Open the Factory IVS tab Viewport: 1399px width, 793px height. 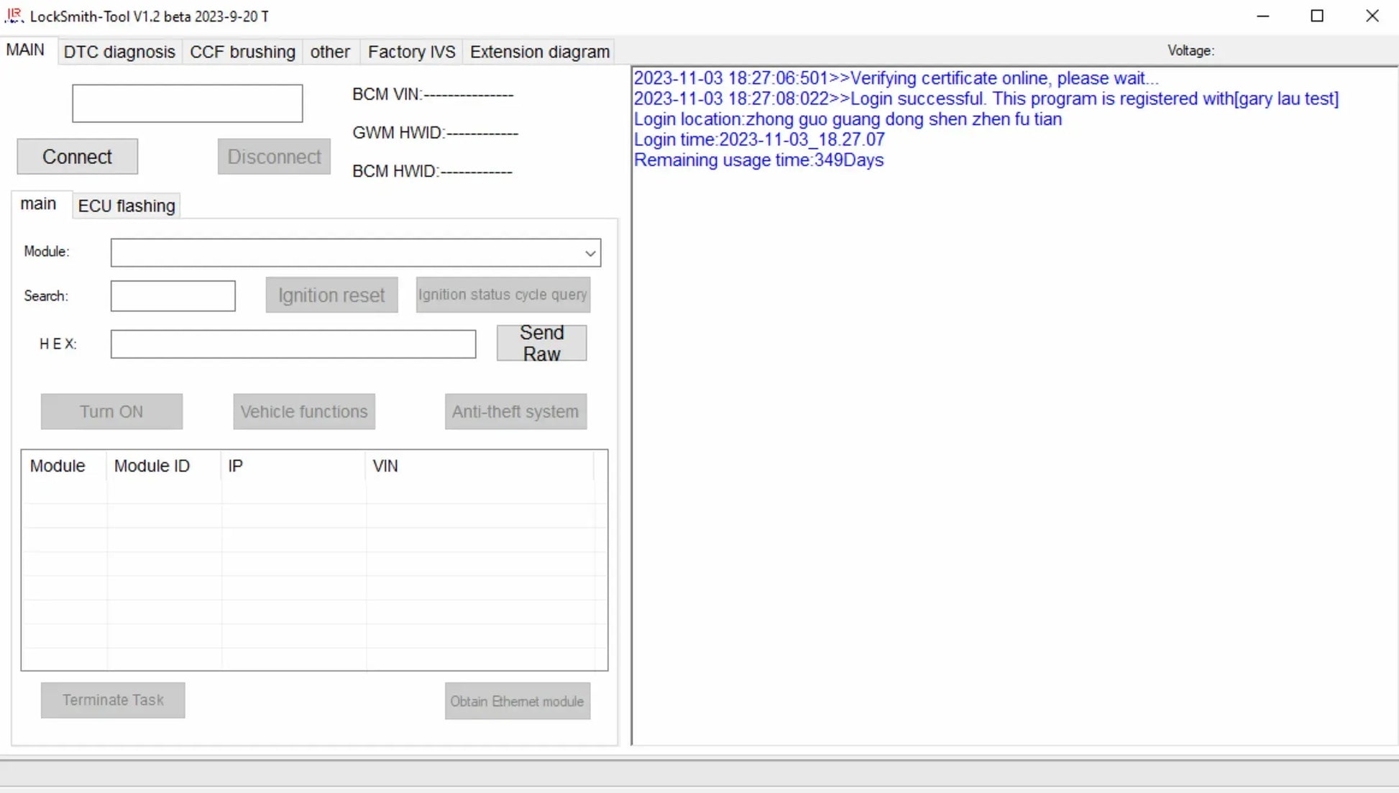pos(411,52)
